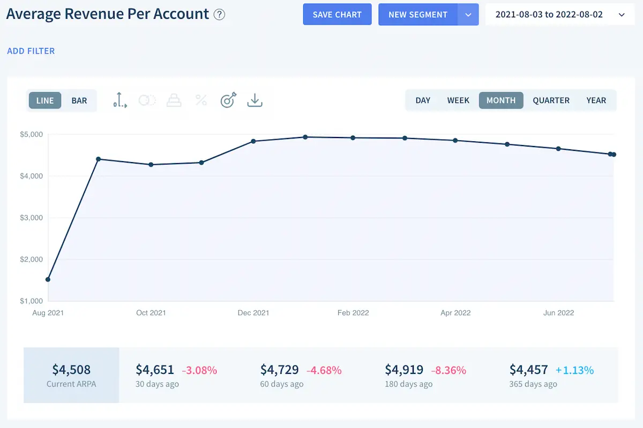
Task: Click the segment comparison circles icon
Action: pyautogui.click(x=147, y=100)
